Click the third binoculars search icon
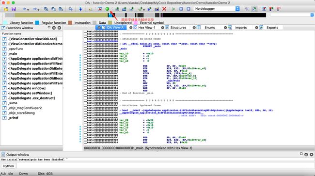This screenshot has height=176, width=315. tap(61, 9)
